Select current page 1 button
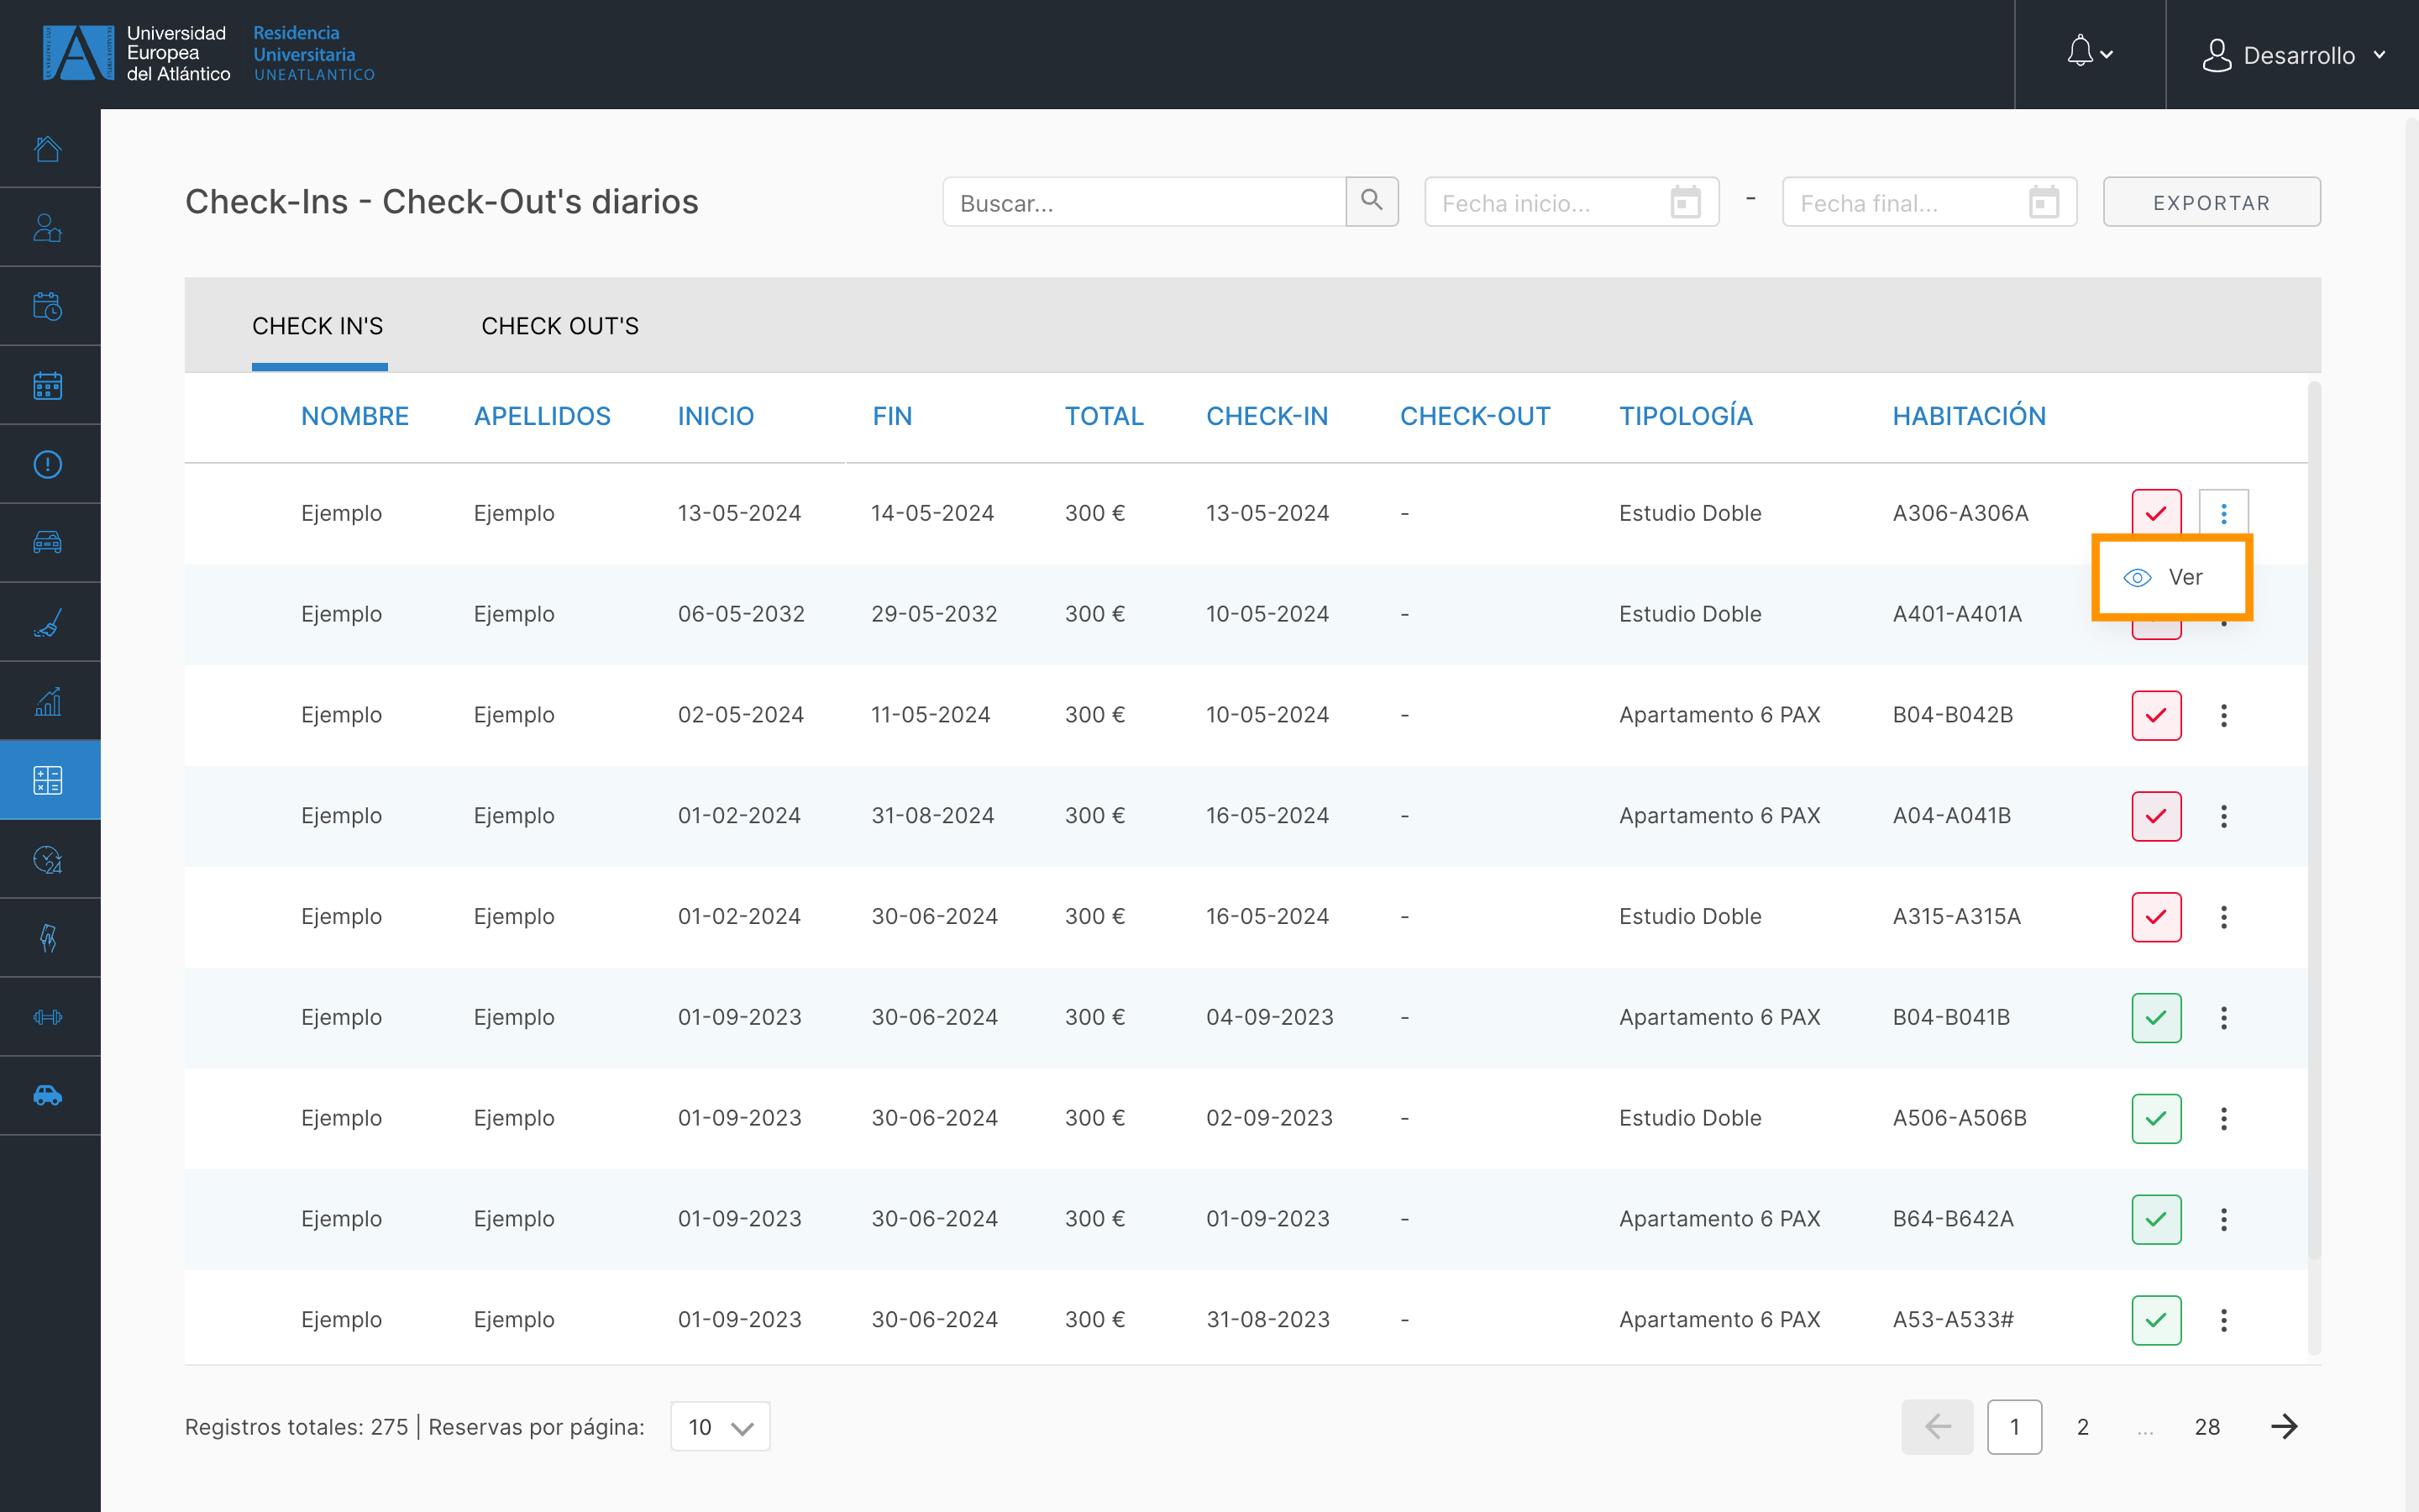 [2014, 1427]
